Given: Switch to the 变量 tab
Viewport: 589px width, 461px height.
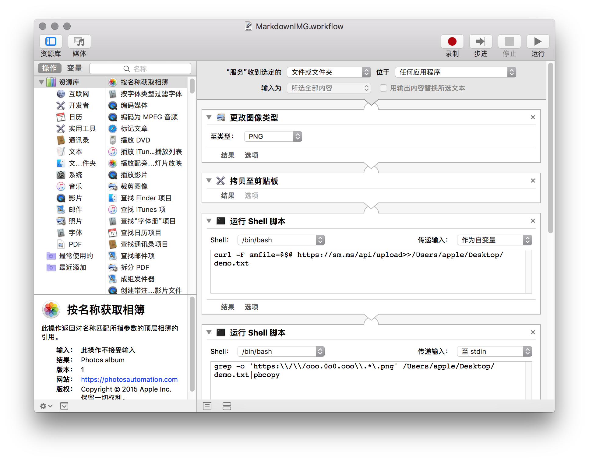Looking at the screenshot, I should point(74,68).
